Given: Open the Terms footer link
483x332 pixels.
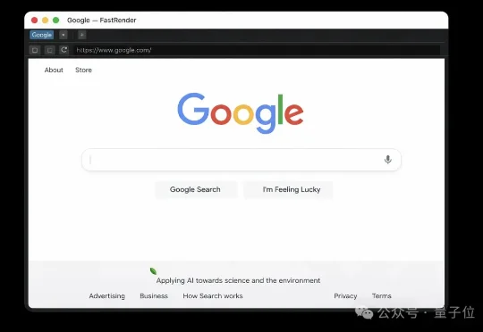Looking at the screenshot, I should pyautogui.click(x=382, y=296).
